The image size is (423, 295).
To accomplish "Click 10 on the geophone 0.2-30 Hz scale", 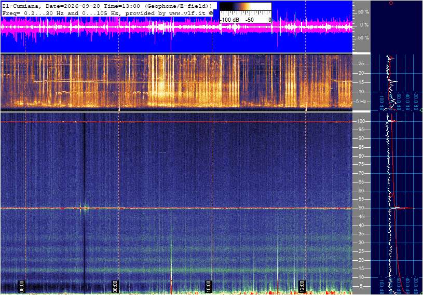I will [361, 92].
